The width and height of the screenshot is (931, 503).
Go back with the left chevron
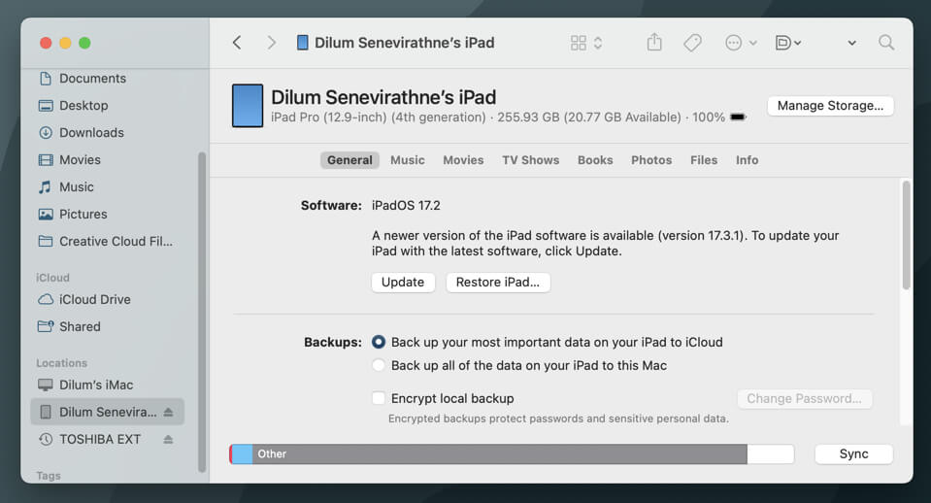[x=237, y=43]
